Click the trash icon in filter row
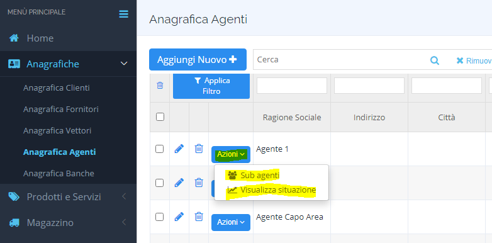 160,86
